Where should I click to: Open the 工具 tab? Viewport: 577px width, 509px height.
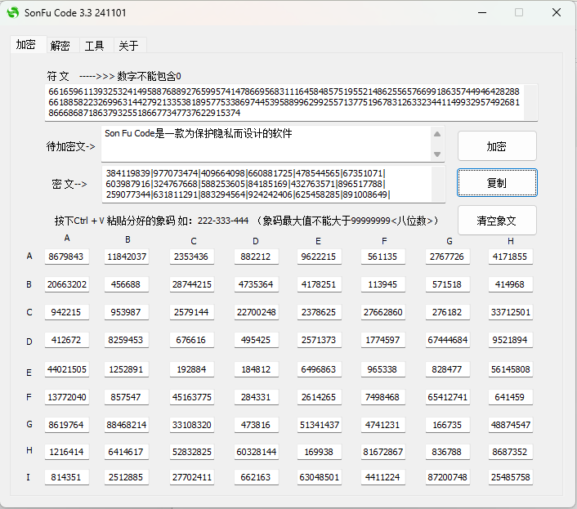point(94,46)
